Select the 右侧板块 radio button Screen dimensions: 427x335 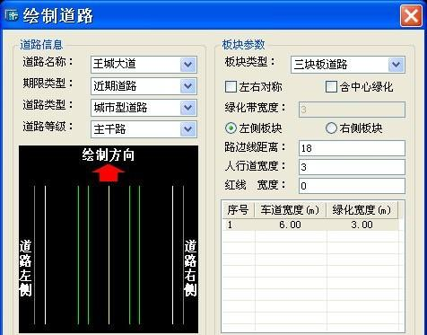tap(331, 128)
